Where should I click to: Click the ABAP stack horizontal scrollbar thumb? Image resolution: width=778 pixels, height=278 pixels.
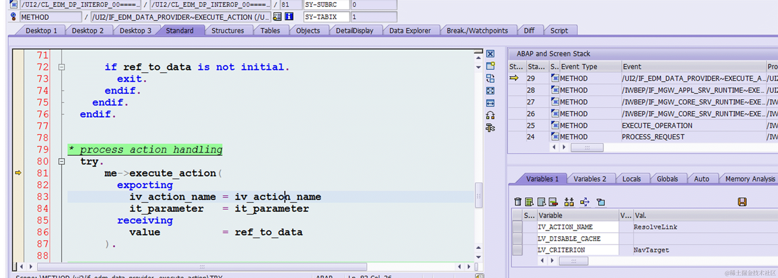[587, 148]
